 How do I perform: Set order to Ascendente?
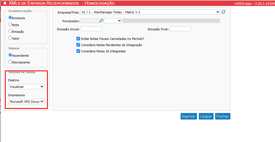click(10, 55)
